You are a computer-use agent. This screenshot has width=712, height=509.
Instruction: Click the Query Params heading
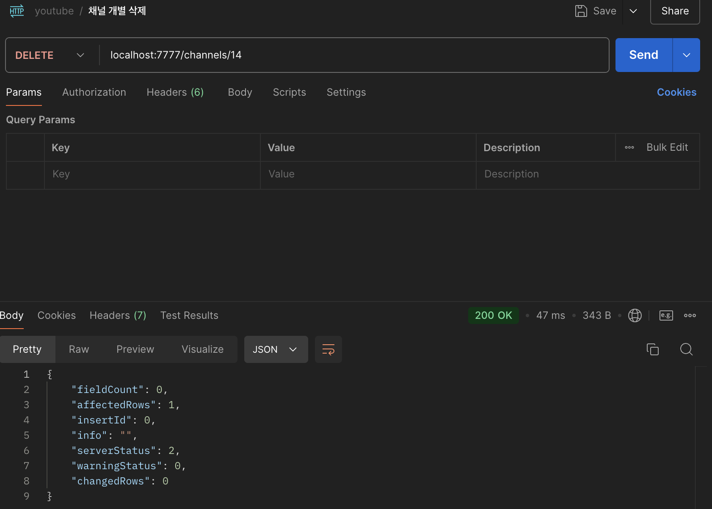tap(41, 120)
